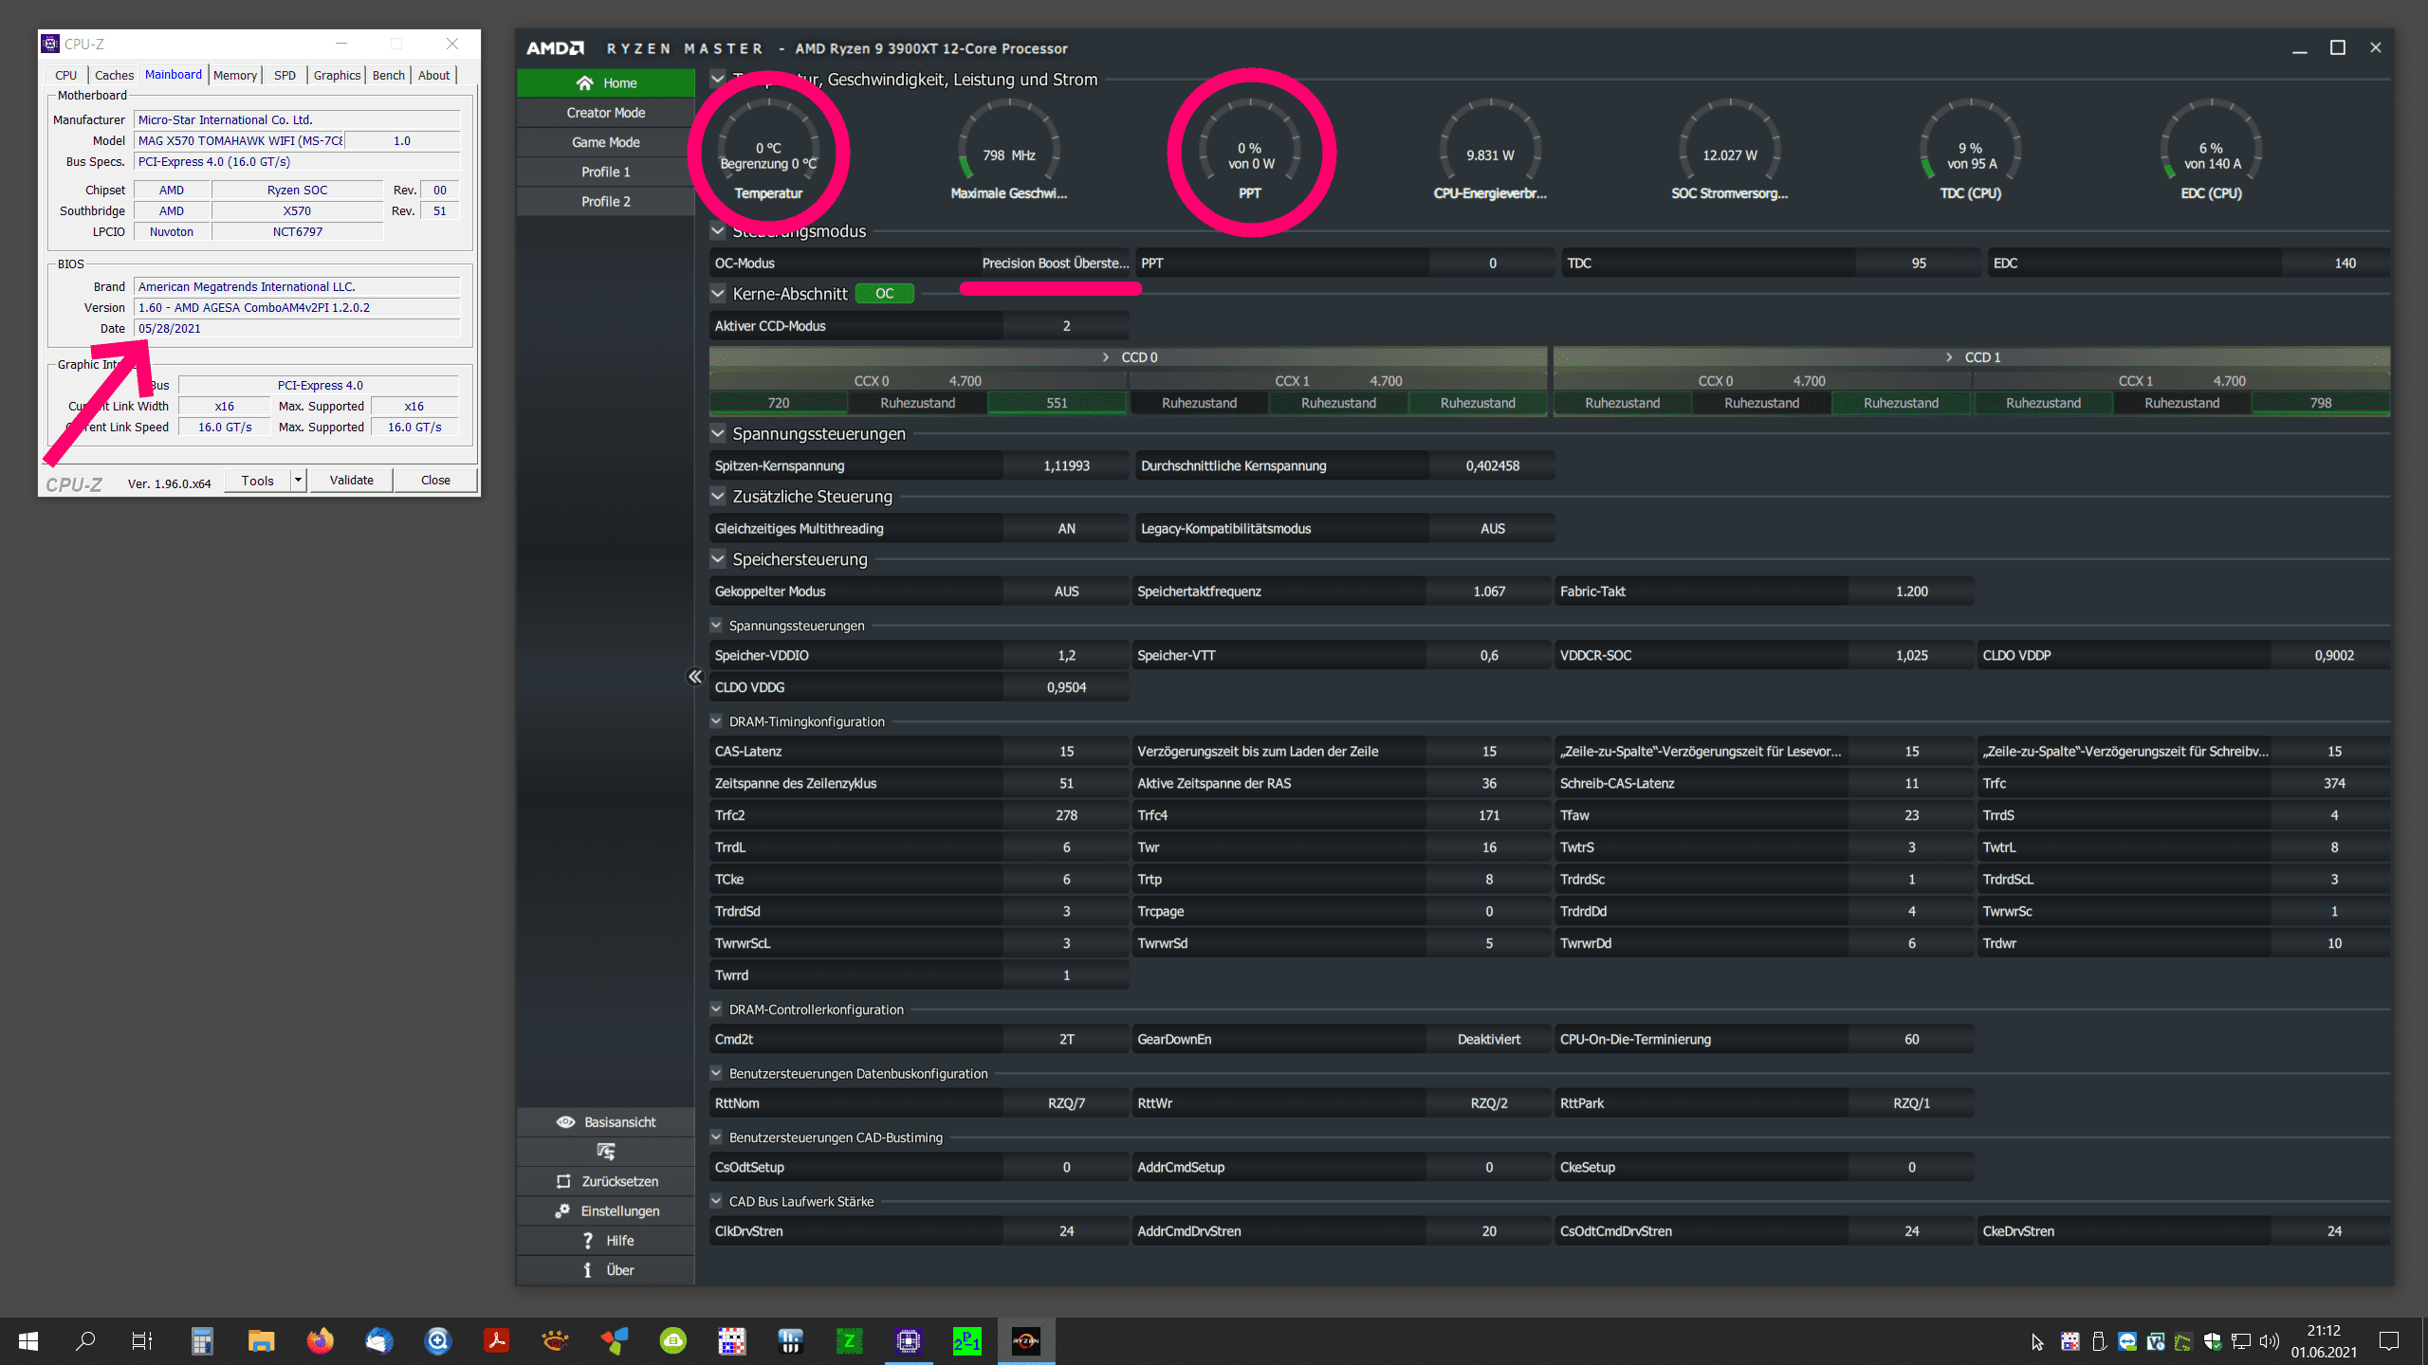Click the TDC (CPU) gauge
The width and height of the screenshot is (2428, 1365).
pos(1971,152)
